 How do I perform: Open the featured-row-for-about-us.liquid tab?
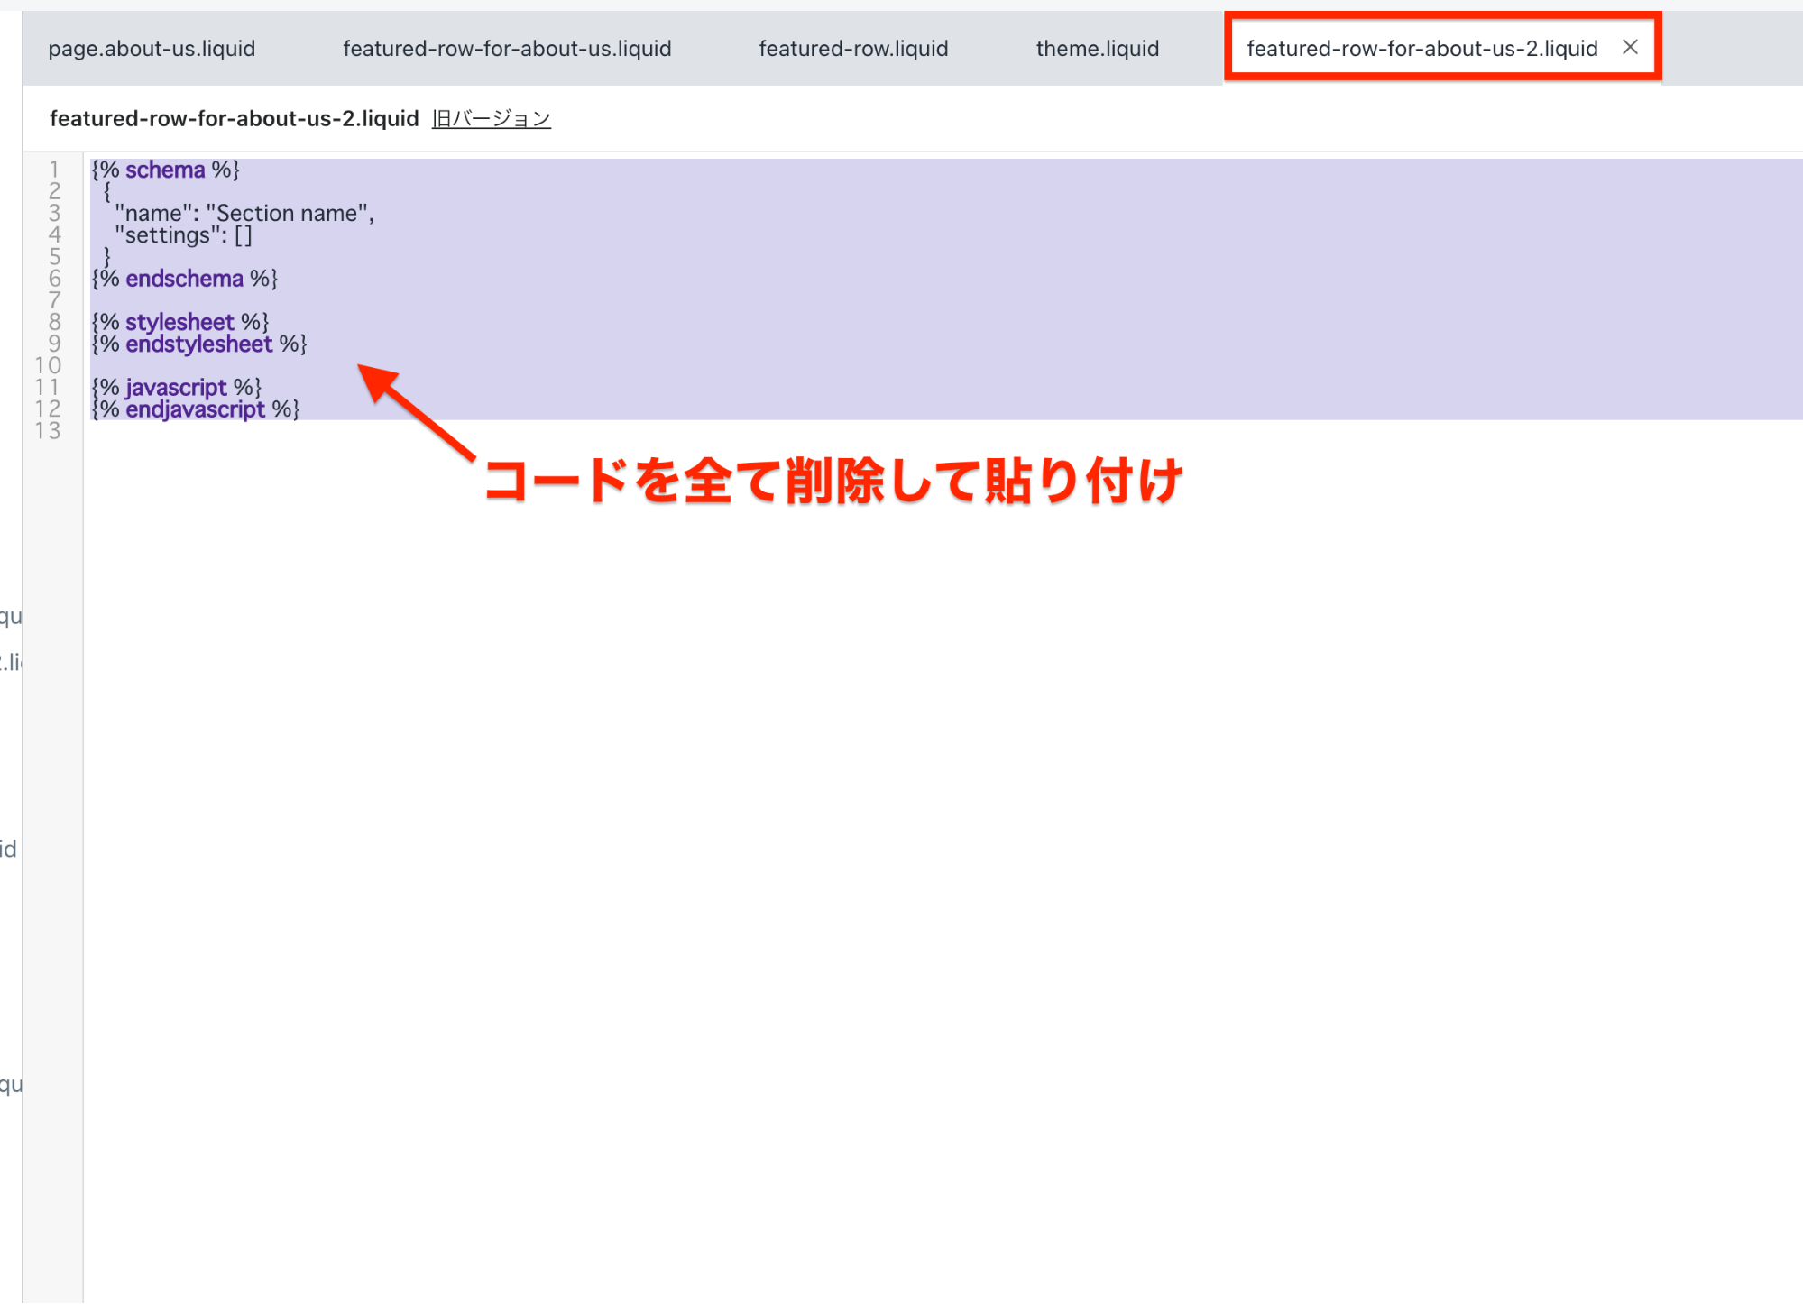pyautogui.click(x=507, y=49)
